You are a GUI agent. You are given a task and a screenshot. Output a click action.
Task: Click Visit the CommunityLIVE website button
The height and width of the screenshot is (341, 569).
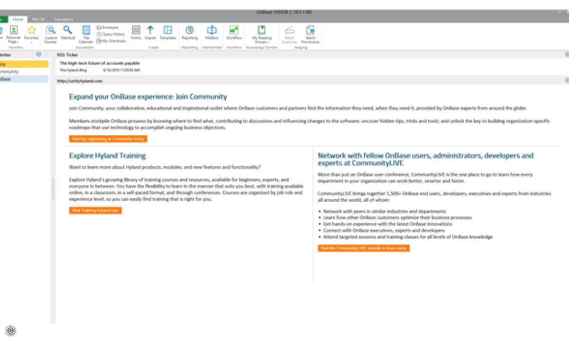click(364, 248)
